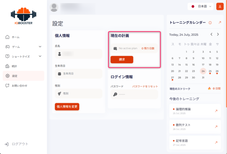Select day 24 in the calendar
The height and width of the screenshot is (154, 227).
(203, 71)
